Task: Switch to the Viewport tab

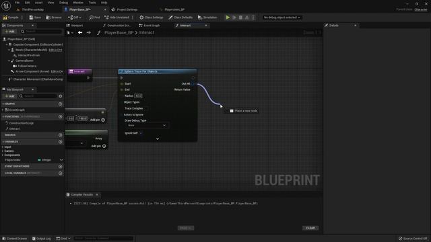Action: tap(77, 26)
